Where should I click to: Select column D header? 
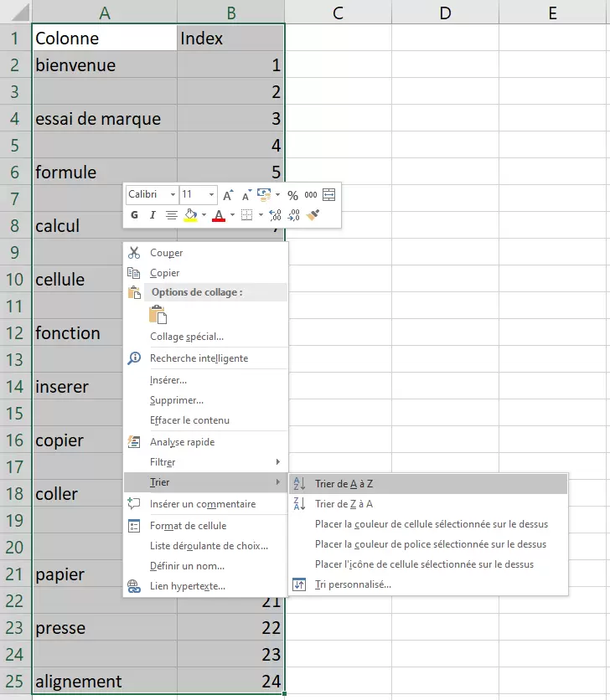445,12
